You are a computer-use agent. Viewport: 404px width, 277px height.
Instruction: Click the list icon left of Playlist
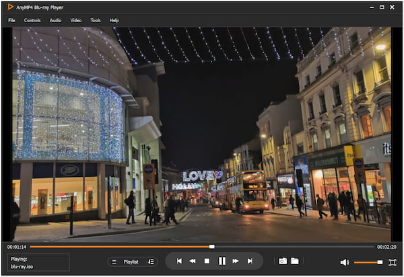tap(114, 262)
